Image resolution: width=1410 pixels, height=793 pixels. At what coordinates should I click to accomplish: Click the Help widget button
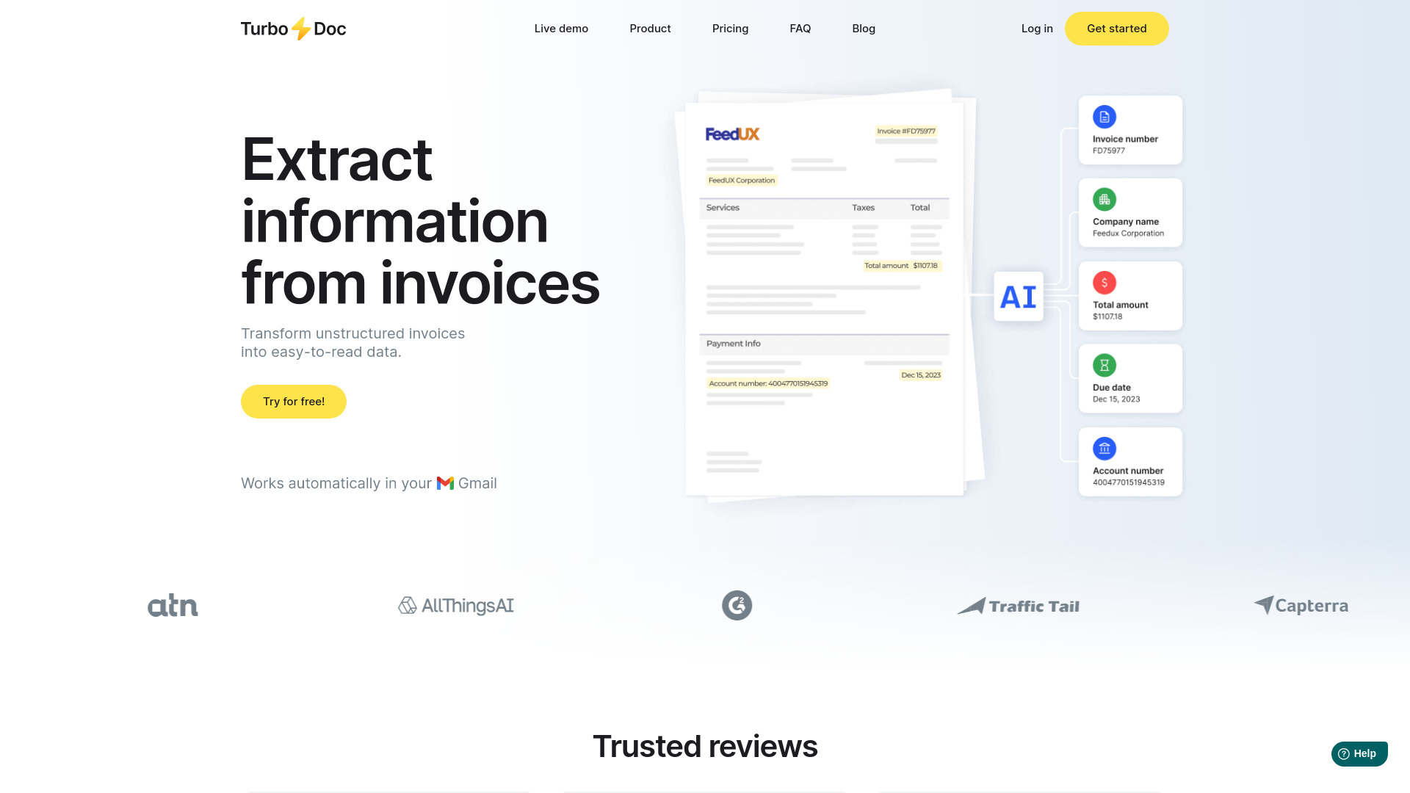(x=1359, y=753)
